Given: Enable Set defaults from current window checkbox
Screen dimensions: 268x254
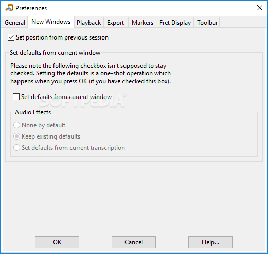Looking at the screenshot, I should [x=16, y=97].
